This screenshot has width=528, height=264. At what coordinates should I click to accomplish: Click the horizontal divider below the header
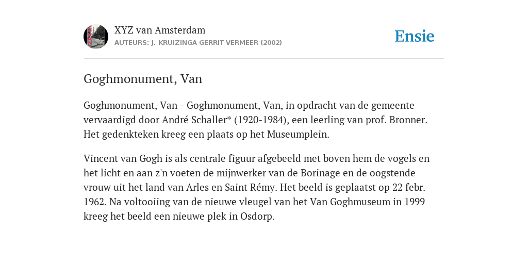pos(264,59)
